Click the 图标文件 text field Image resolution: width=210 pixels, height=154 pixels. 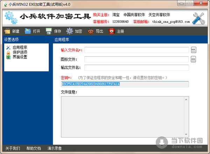136,59
